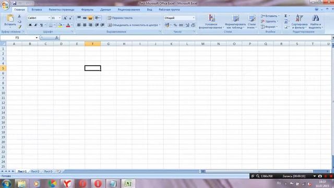The height and width of the screenshot is (188, 334).
Task: Switch to the Данные tab
Action: [x=105, y=9]
